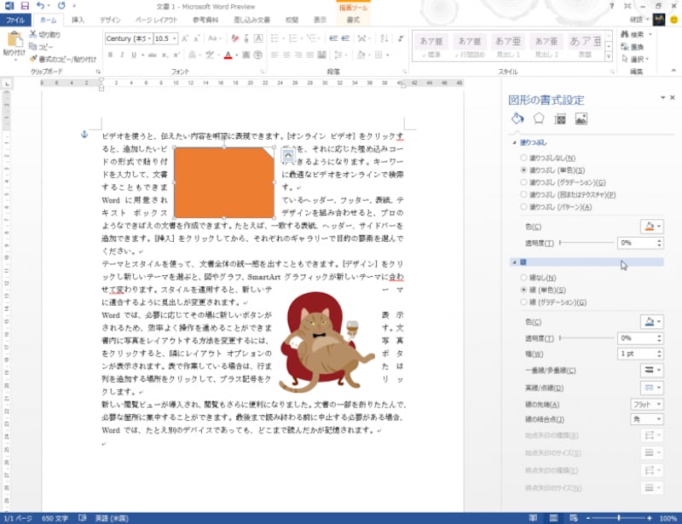Open the Picture icon in format pane
The image size is (682, 524).
(581, 118)
